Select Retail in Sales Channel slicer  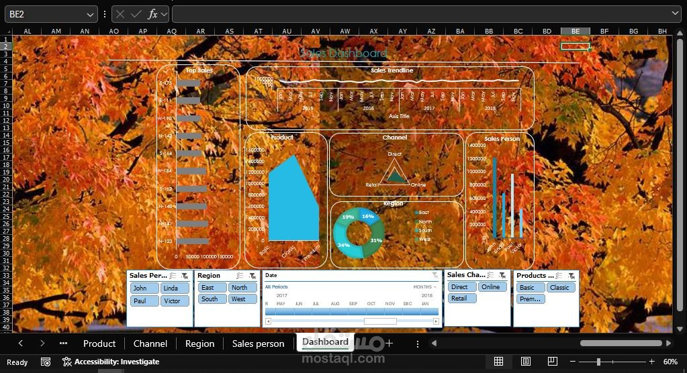pyautogui.click(x=462, y=298)
